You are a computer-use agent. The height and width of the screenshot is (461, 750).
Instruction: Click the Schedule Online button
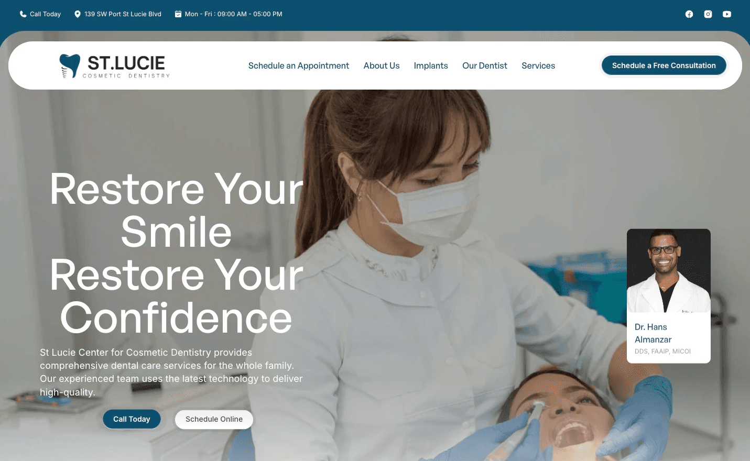[x=214, y=419]
